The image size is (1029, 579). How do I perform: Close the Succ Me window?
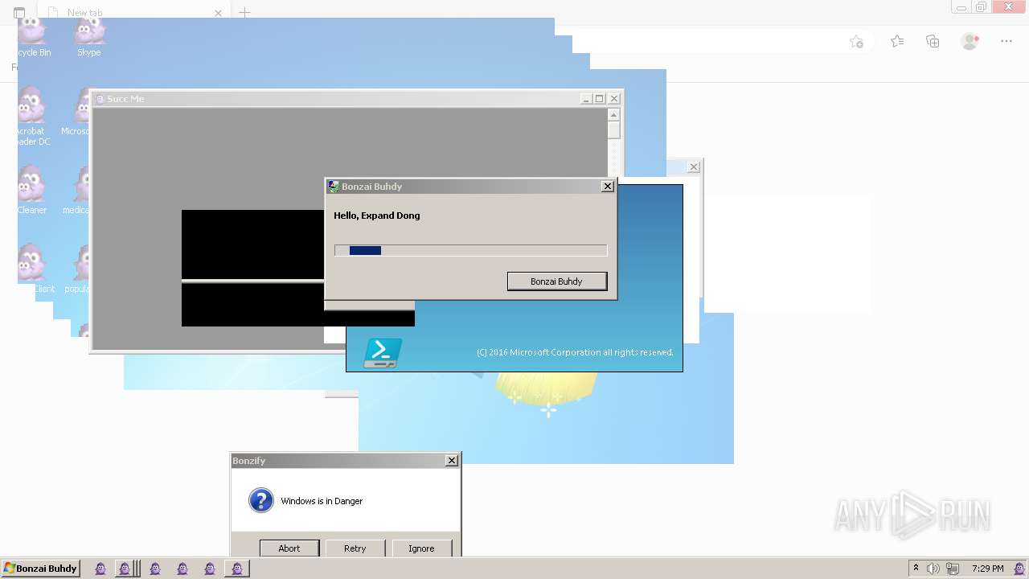614,99
